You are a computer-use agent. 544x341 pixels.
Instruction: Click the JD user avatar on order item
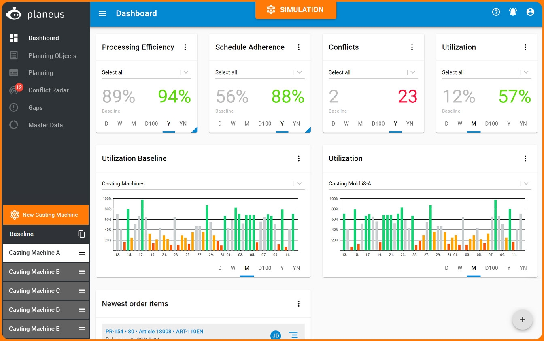[276, 335]
